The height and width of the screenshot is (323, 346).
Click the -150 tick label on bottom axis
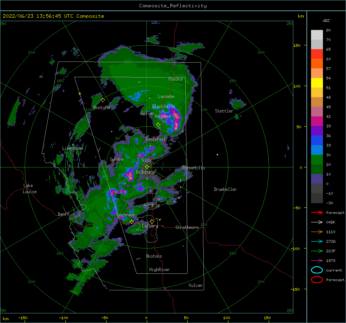(x=23, y=318)
